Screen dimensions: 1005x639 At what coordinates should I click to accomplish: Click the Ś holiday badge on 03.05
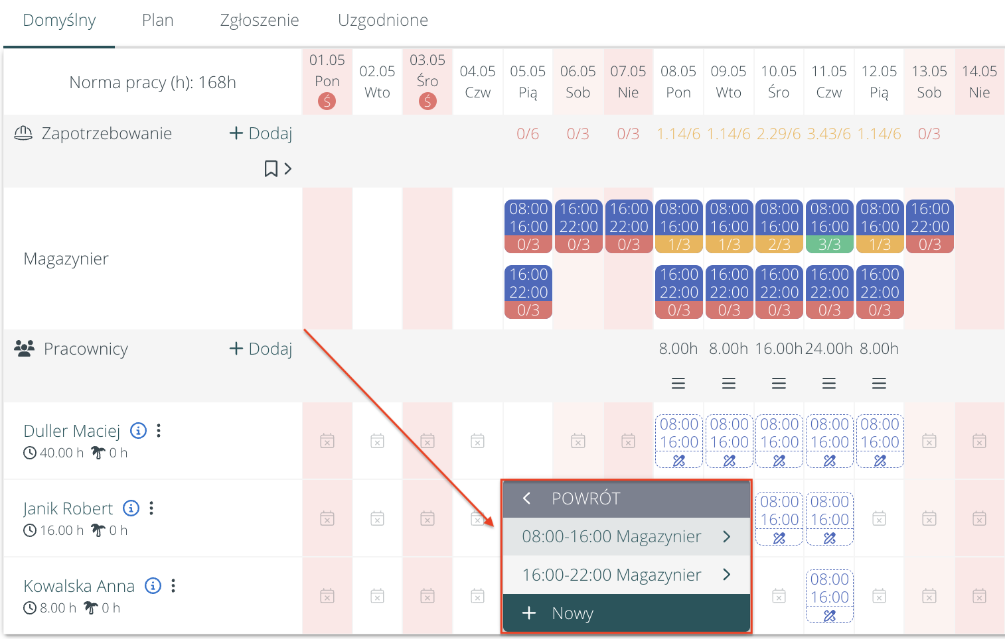[427, 101]
